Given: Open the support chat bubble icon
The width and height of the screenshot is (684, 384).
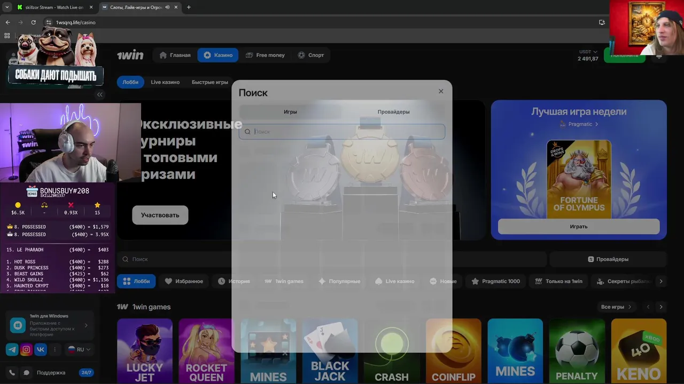Looking at the screenshot, I should tap(26, 373).
